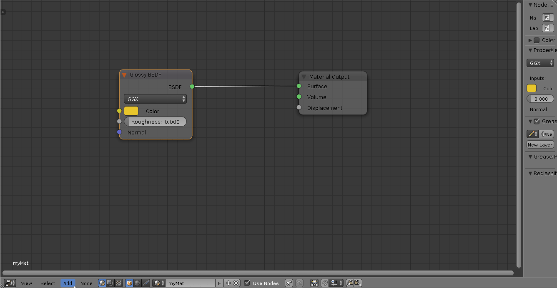Click Normal input socket on Glossy BSDF
This screenshot has width=557, height=288.
(119, 132)
